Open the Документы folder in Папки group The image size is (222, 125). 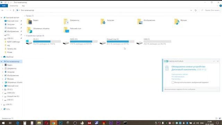point(71,22)
